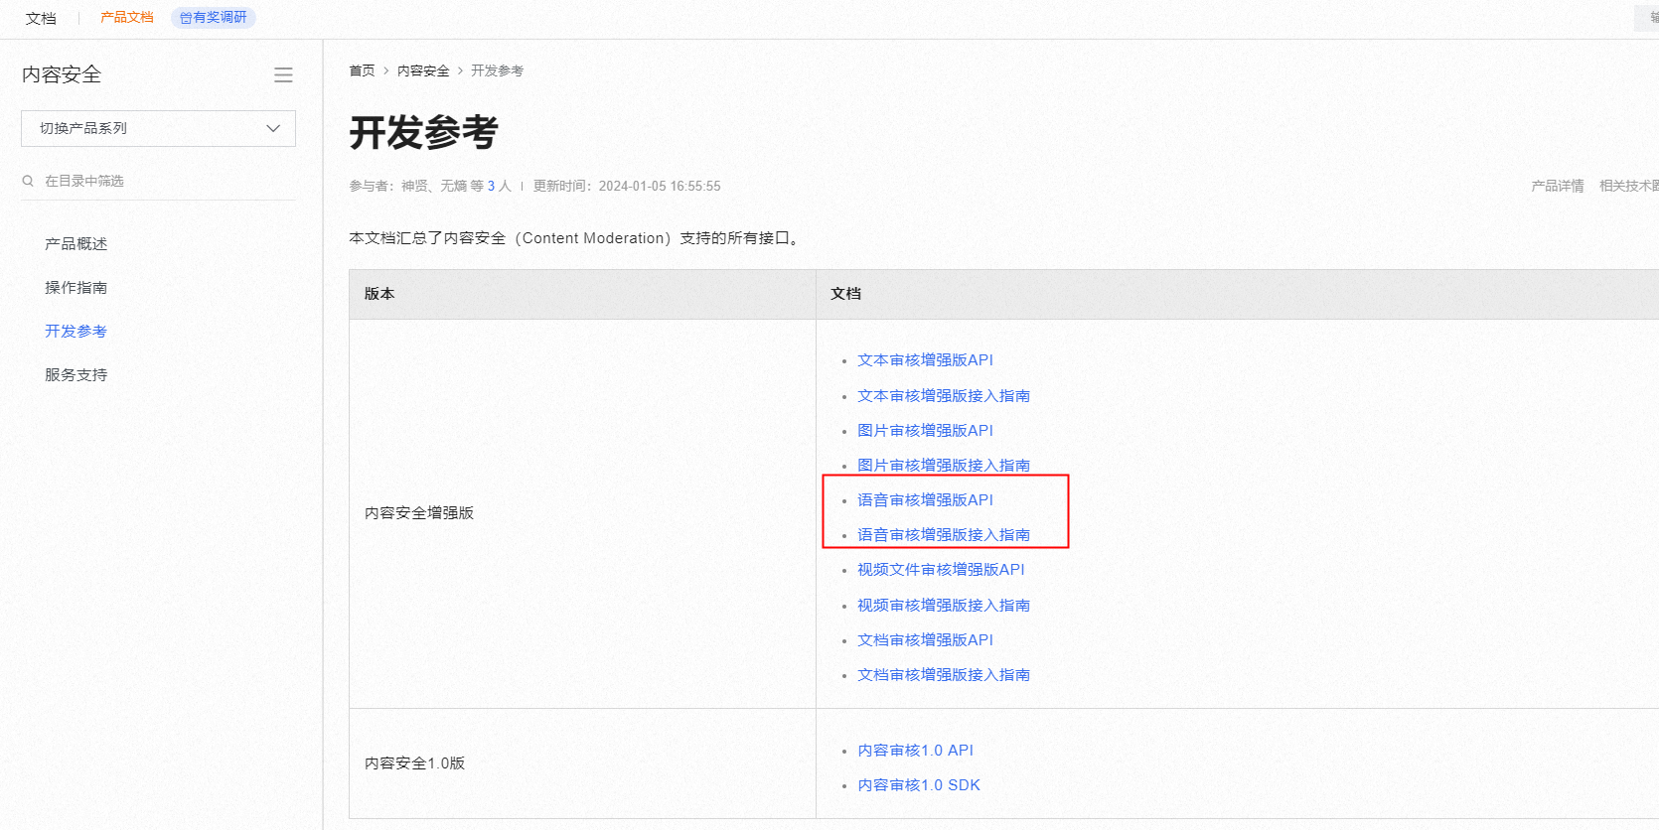Screen dimensions: 1659x830
Task: Open 产品概述 in the sidebar
Action: (75, 243)
